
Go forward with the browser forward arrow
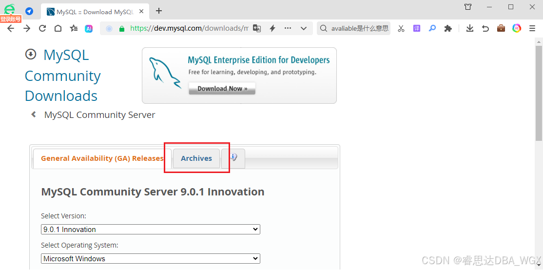[27, 28]
